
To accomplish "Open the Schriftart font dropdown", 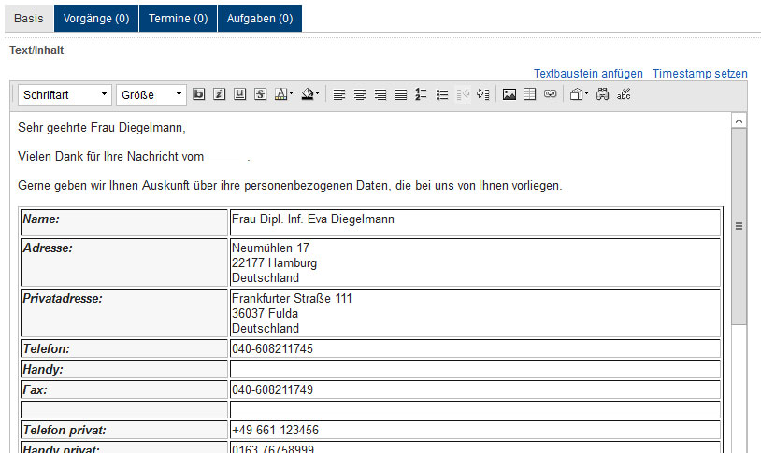I will point(65,94).
